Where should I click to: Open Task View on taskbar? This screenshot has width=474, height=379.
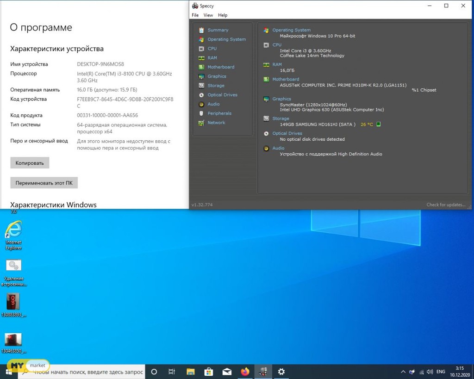pyautogui.click(x=172, y=372)
